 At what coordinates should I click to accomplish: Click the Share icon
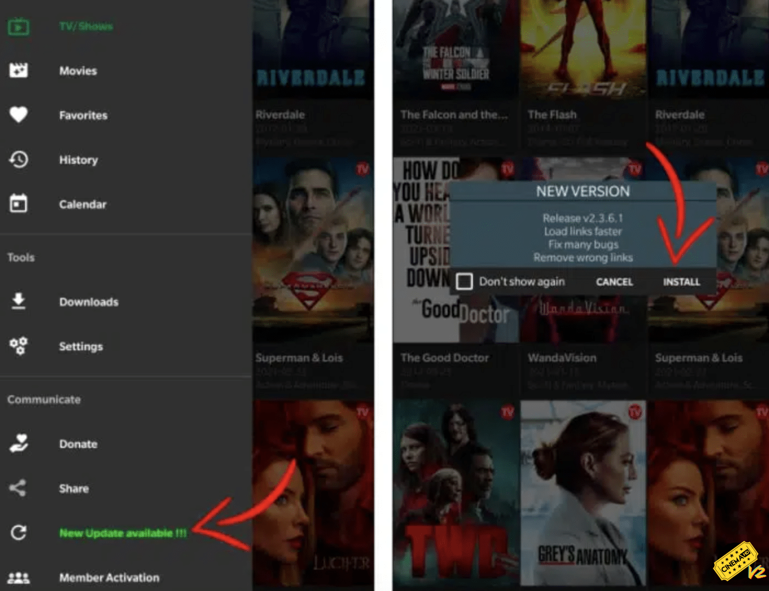coord(18,488)
